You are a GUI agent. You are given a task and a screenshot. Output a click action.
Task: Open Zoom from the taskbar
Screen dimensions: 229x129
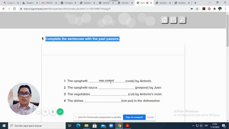point(111,126)
